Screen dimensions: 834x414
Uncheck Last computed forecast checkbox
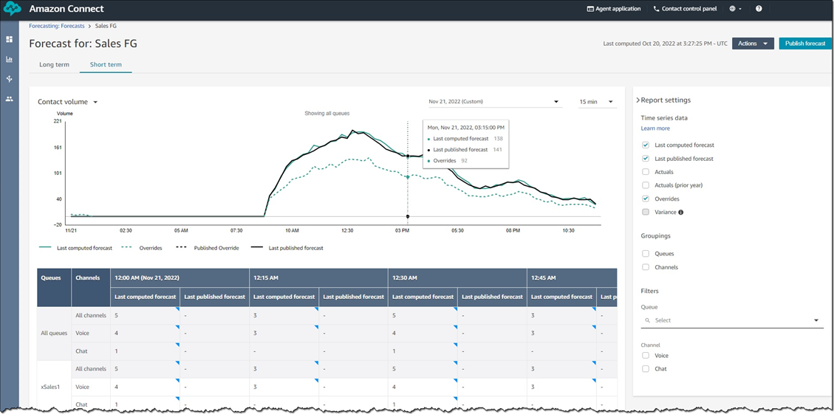point(646,145)
